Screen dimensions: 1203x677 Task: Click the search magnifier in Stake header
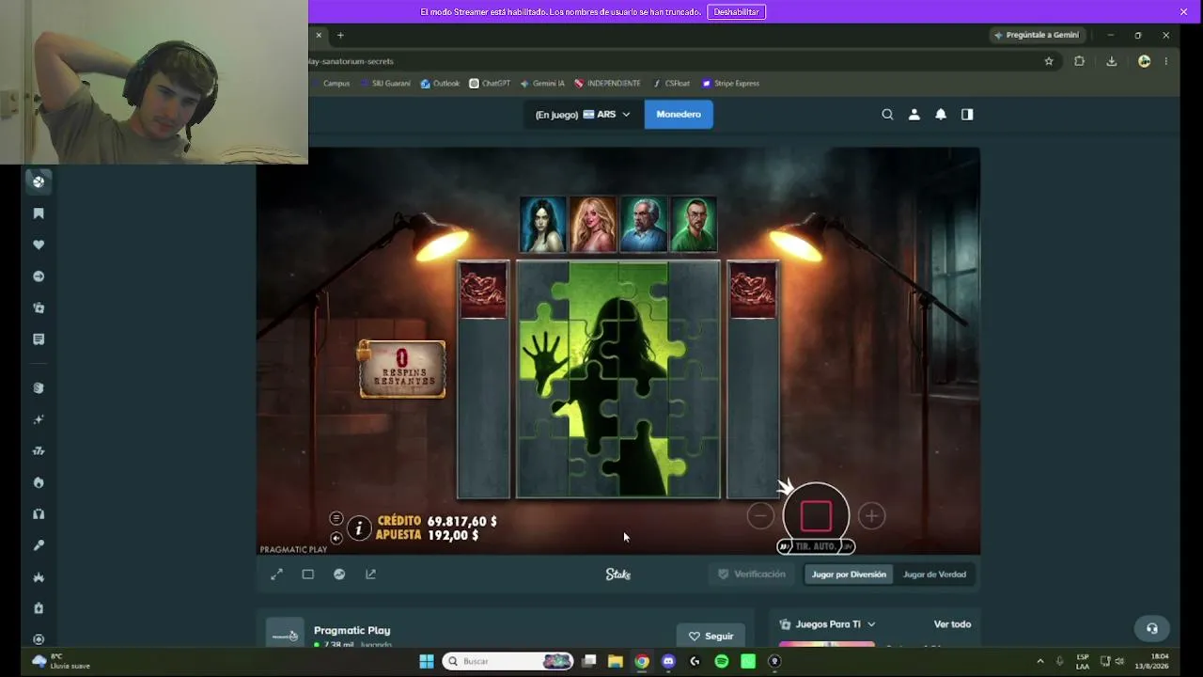887,115
